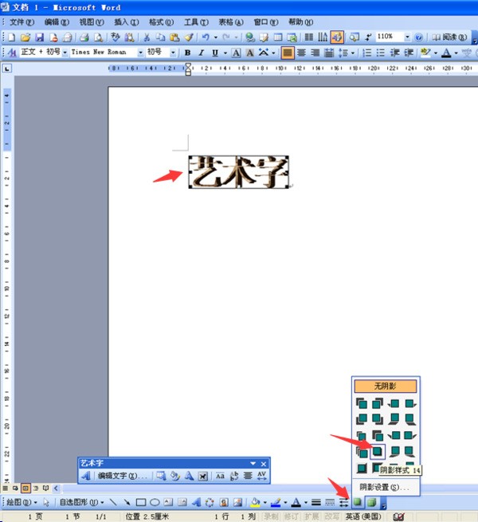The image size is (478, 522).
Task: Select the Rectangle drawing tool
Action: (140, 503)
